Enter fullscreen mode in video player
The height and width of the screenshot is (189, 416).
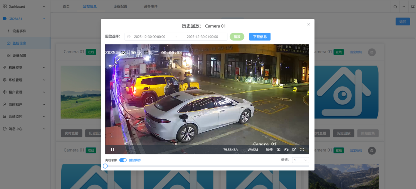tap(302, 150)
